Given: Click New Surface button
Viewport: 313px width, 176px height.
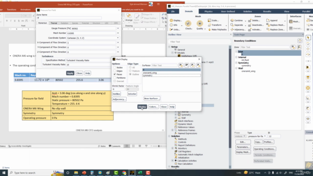Looking at the screenshot, I should click(152, 98).
